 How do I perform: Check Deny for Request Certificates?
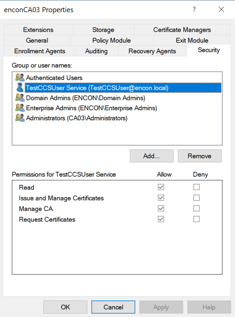(196, 219)
